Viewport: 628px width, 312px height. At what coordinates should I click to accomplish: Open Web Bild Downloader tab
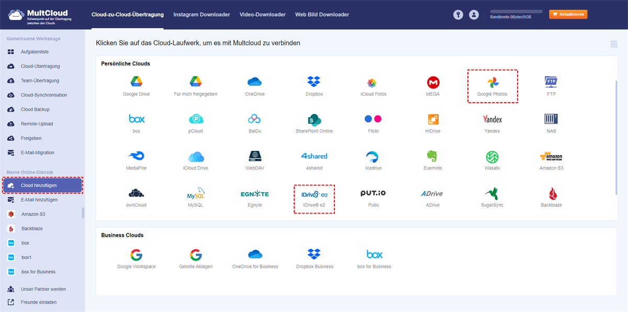point(322,15)
